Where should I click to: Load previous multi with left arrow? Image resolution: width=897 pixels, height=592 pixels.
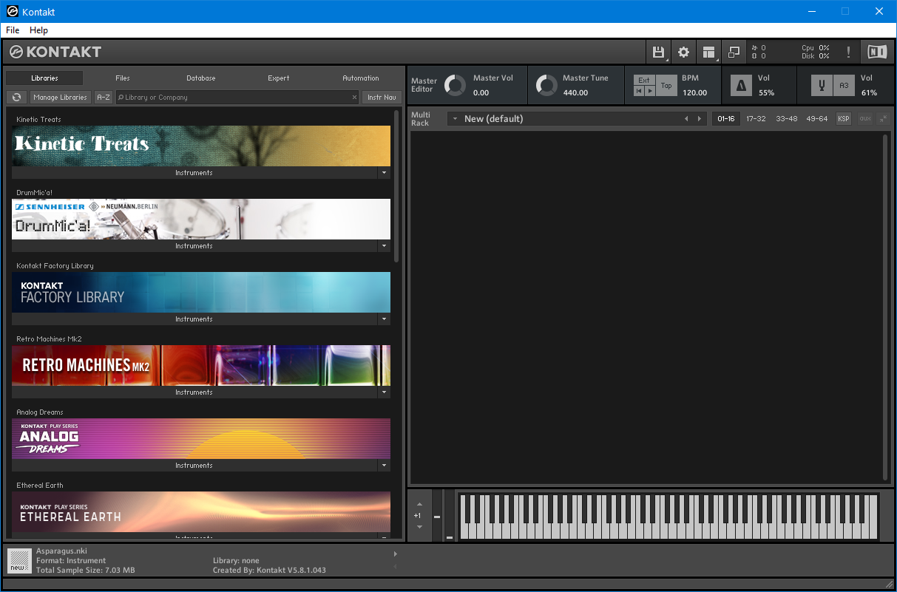pos(686,119)
